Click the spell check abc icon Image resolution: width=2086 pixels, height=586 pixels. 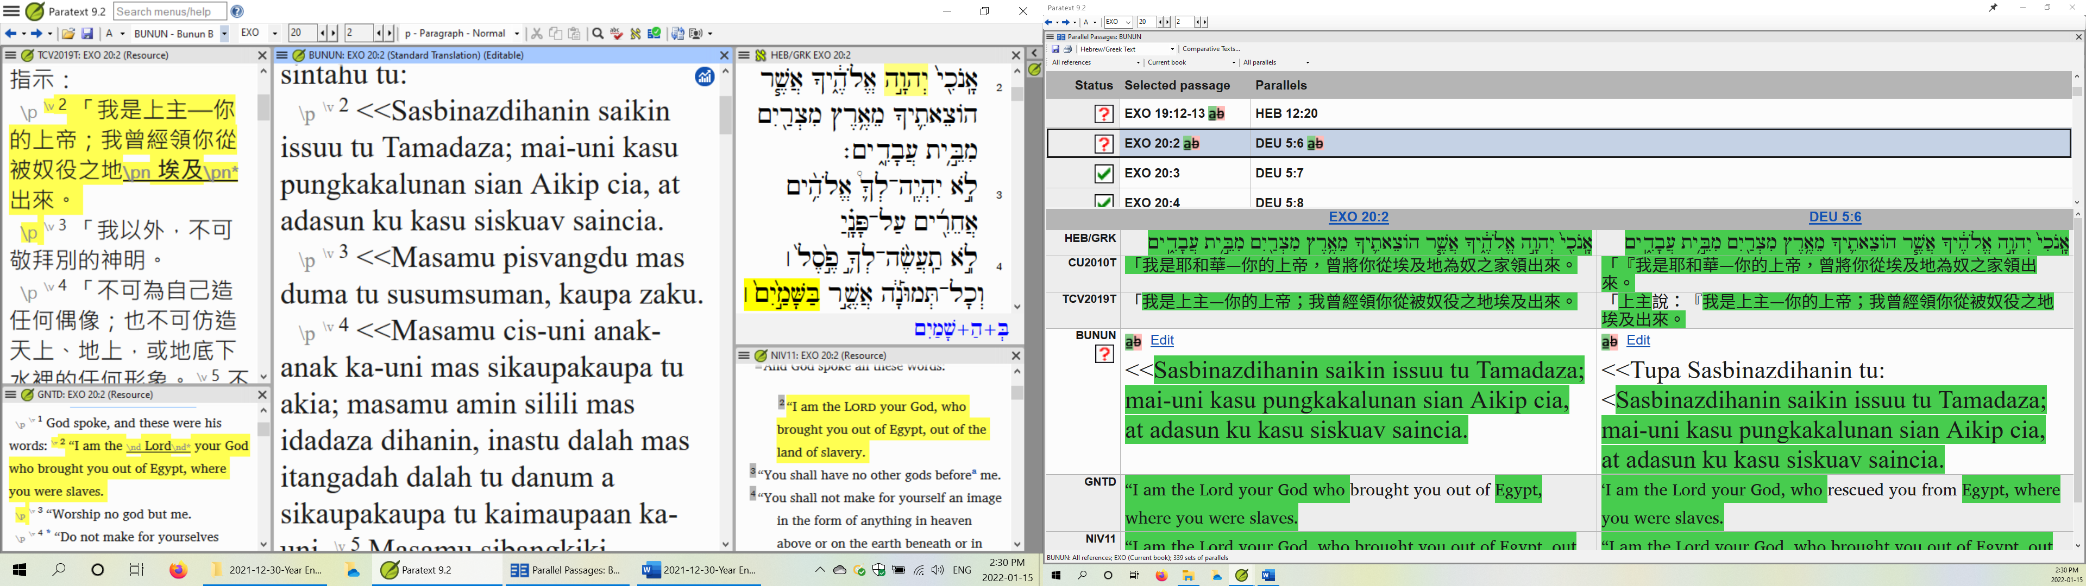tap(617, 33)
